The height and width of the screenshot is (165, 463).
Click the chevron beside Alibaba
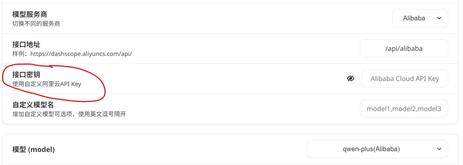tap(439, 18)
